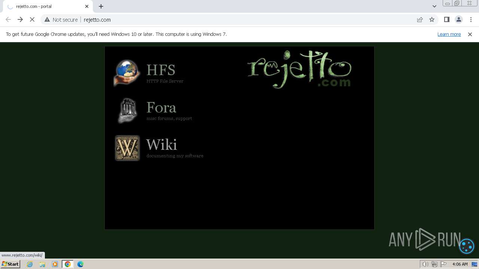The image size is (479, 269).
Task: Close the 'rejetto.com - portal' tab
Action: [x=87, y=6]
